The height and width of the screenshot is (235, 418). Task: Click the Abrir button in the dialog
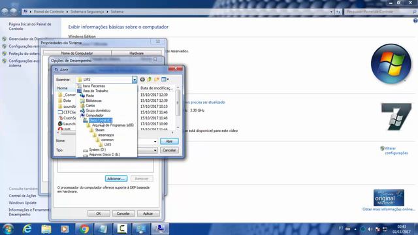pos(169,141)
